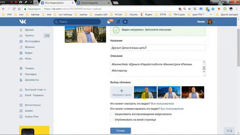Viewport: 240px width, 135px height.
Task: Open the video play icon in header
Action: [x=125, y=22]
